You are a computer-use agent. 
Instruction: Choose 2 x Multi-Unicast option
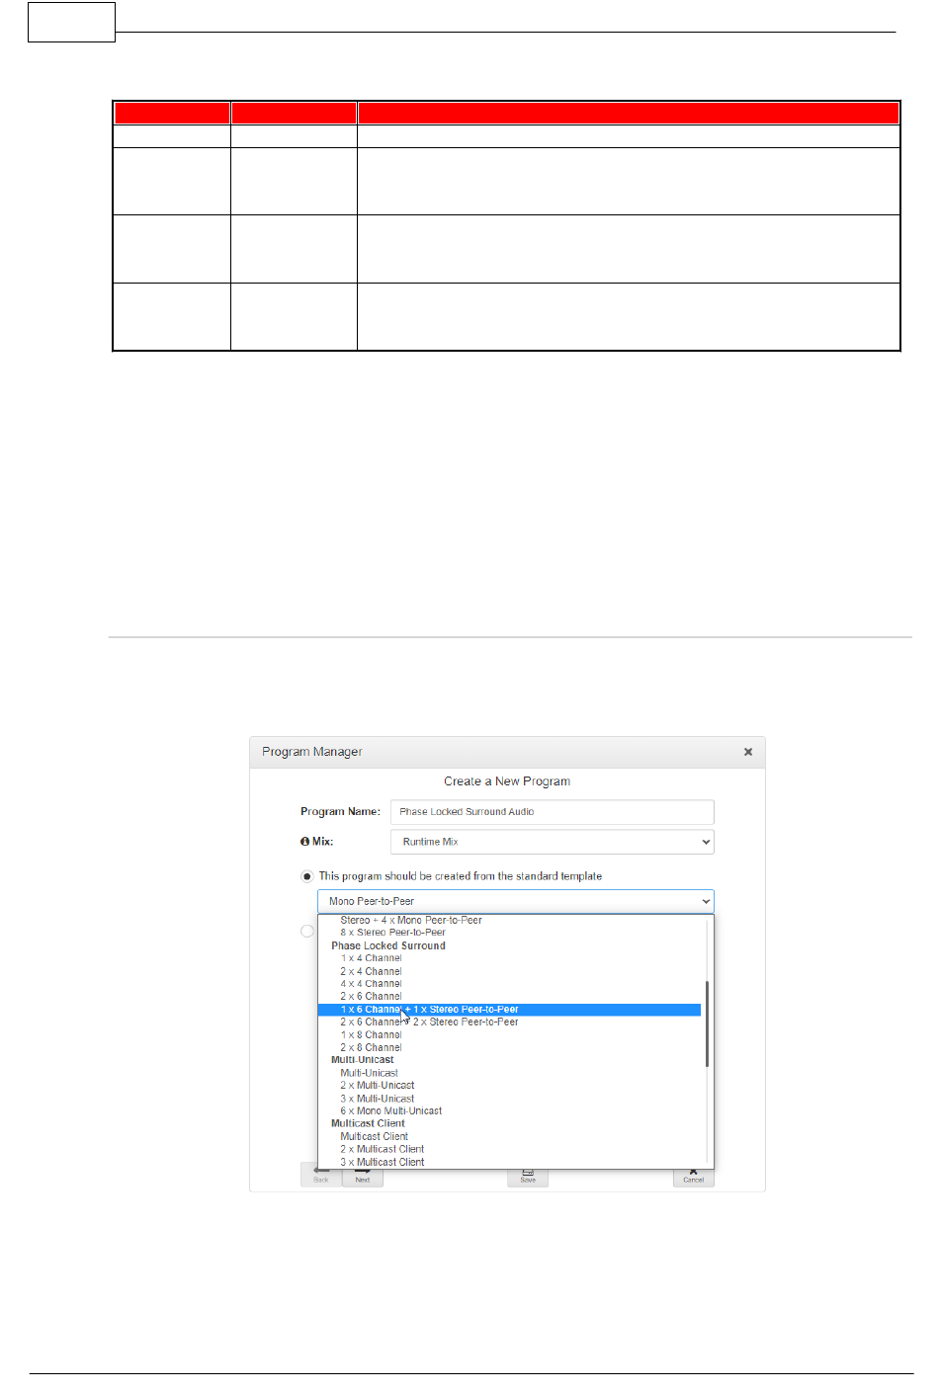[378, 1086]
